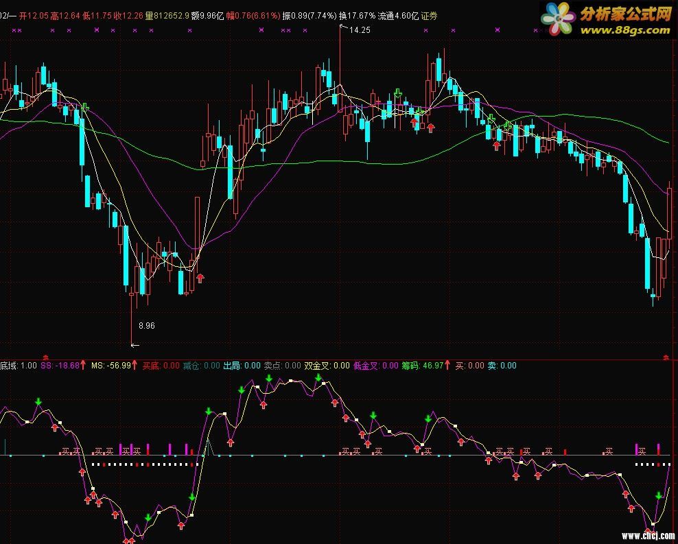678x544 pixels.
Task: Click the 8.96 low price pointer arrow
Action: (x=135, y=345)
